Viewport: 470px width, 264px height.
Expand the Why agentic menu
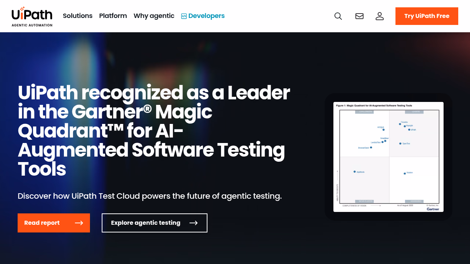click(x=154, y=16)
